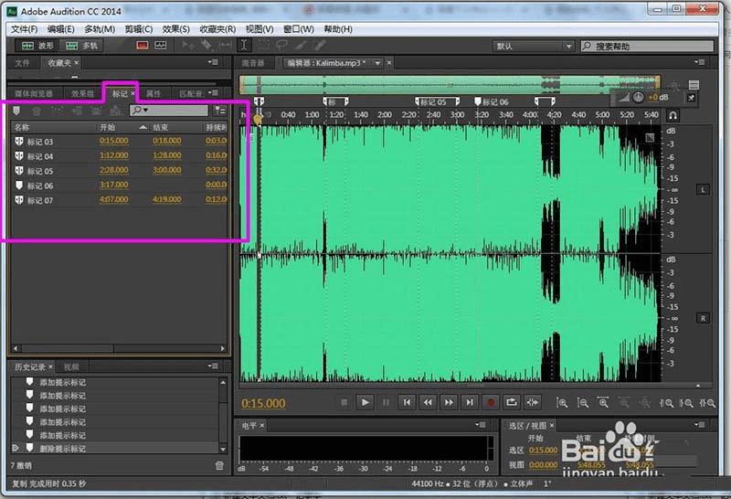Click the headphone icon beside the timeline

673,116
